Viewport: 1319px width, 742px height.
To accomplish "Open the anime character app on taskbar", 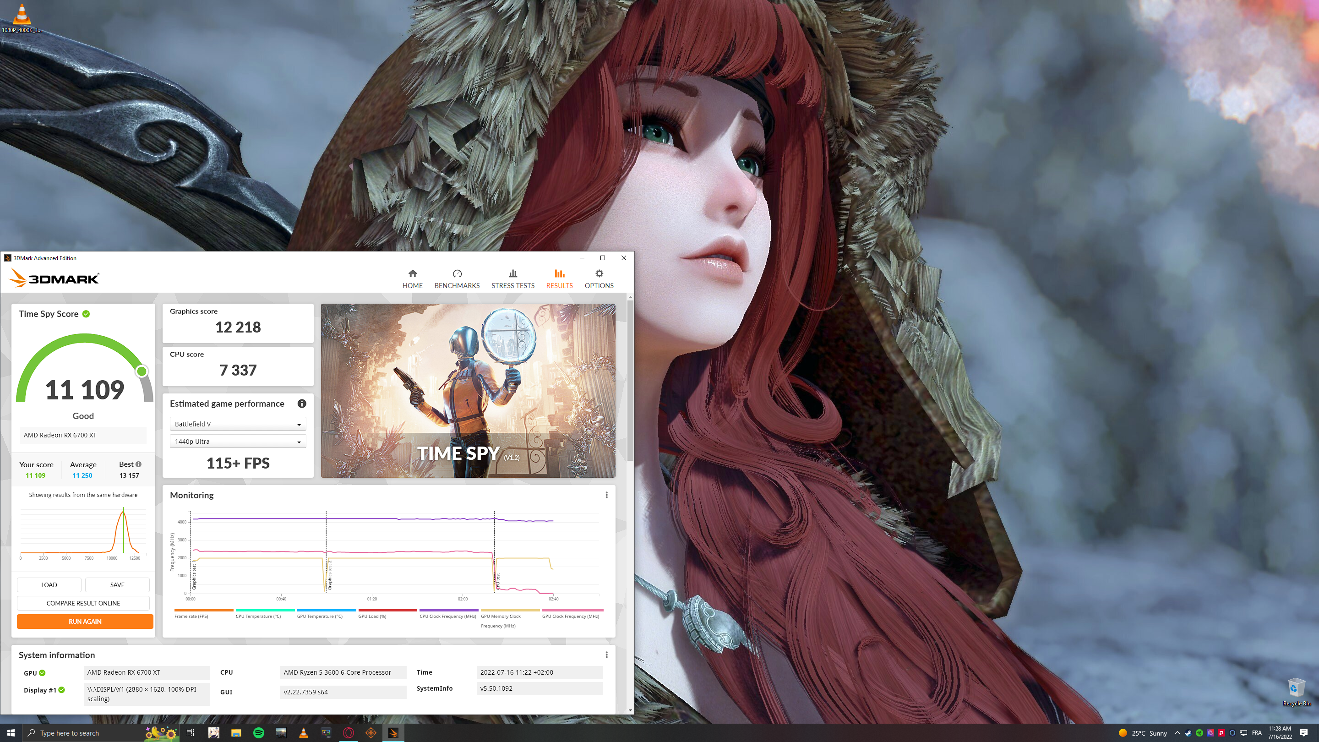I will 213,733.
